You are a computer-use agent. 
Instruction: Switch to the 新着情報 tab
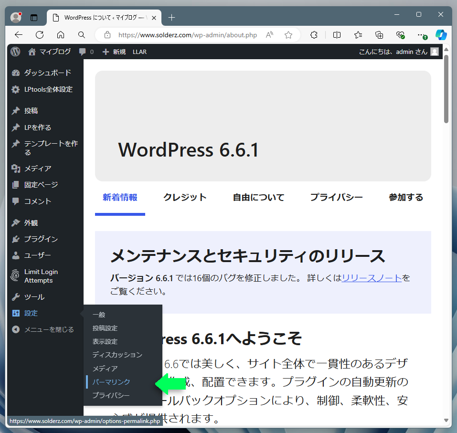pyautogui.click(x=120, y=197)
